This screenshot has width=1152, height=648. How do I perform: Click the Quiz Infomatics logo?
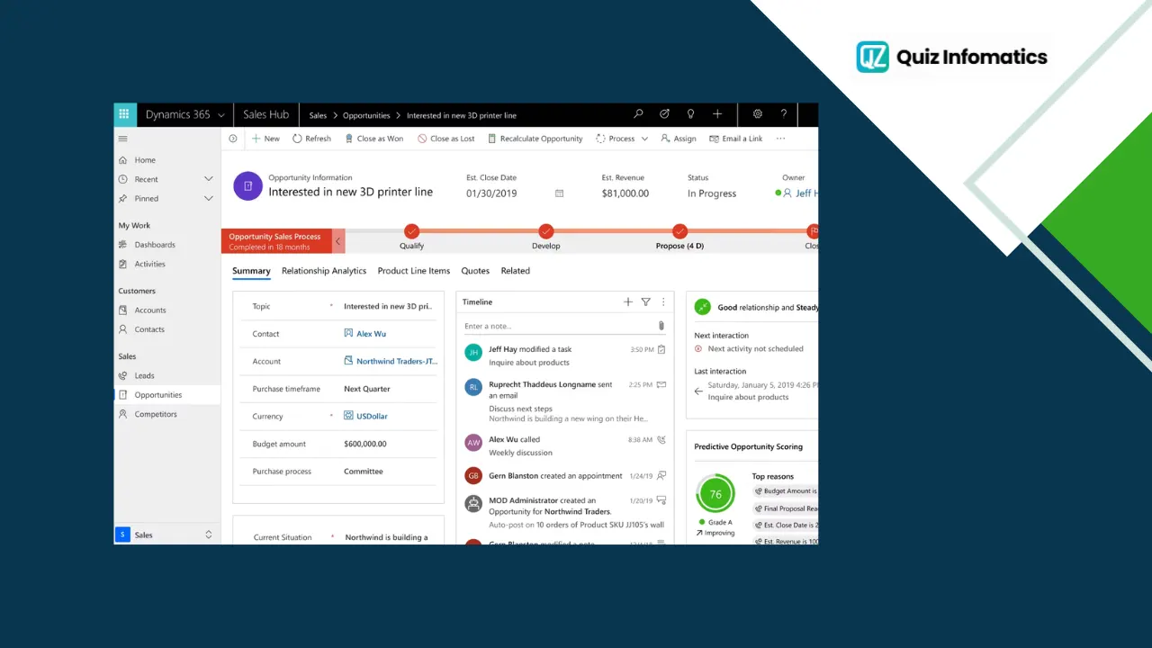[952, 57]
